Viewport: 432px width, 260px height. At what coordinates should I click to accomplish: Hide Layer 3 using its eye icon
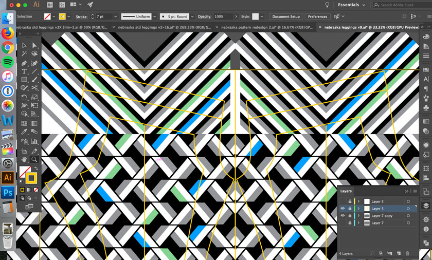point(343,209)
